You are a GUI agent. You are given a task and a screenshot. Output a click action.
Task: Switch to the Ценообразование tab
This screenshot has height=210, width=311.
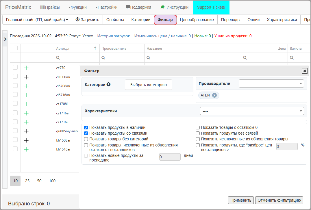click(197, 20)
